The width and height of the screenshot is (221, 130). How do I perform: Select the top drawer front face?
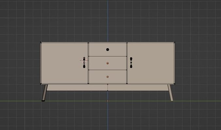coord(108,49)
